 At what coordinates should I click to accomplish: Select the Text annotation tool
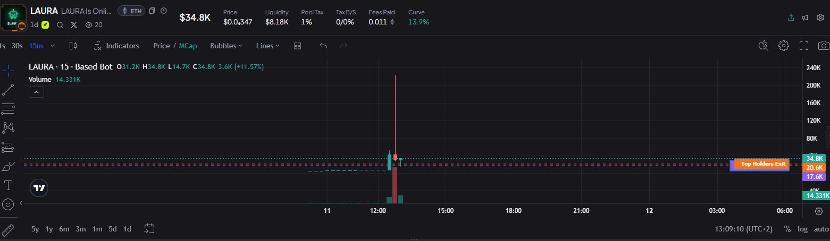[9, 185]
